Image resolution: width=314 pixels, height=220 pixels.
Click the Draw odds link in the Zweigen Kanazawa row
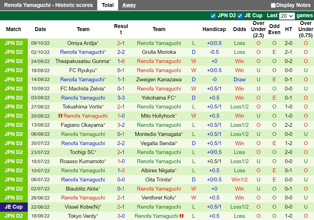pos(239,79)
